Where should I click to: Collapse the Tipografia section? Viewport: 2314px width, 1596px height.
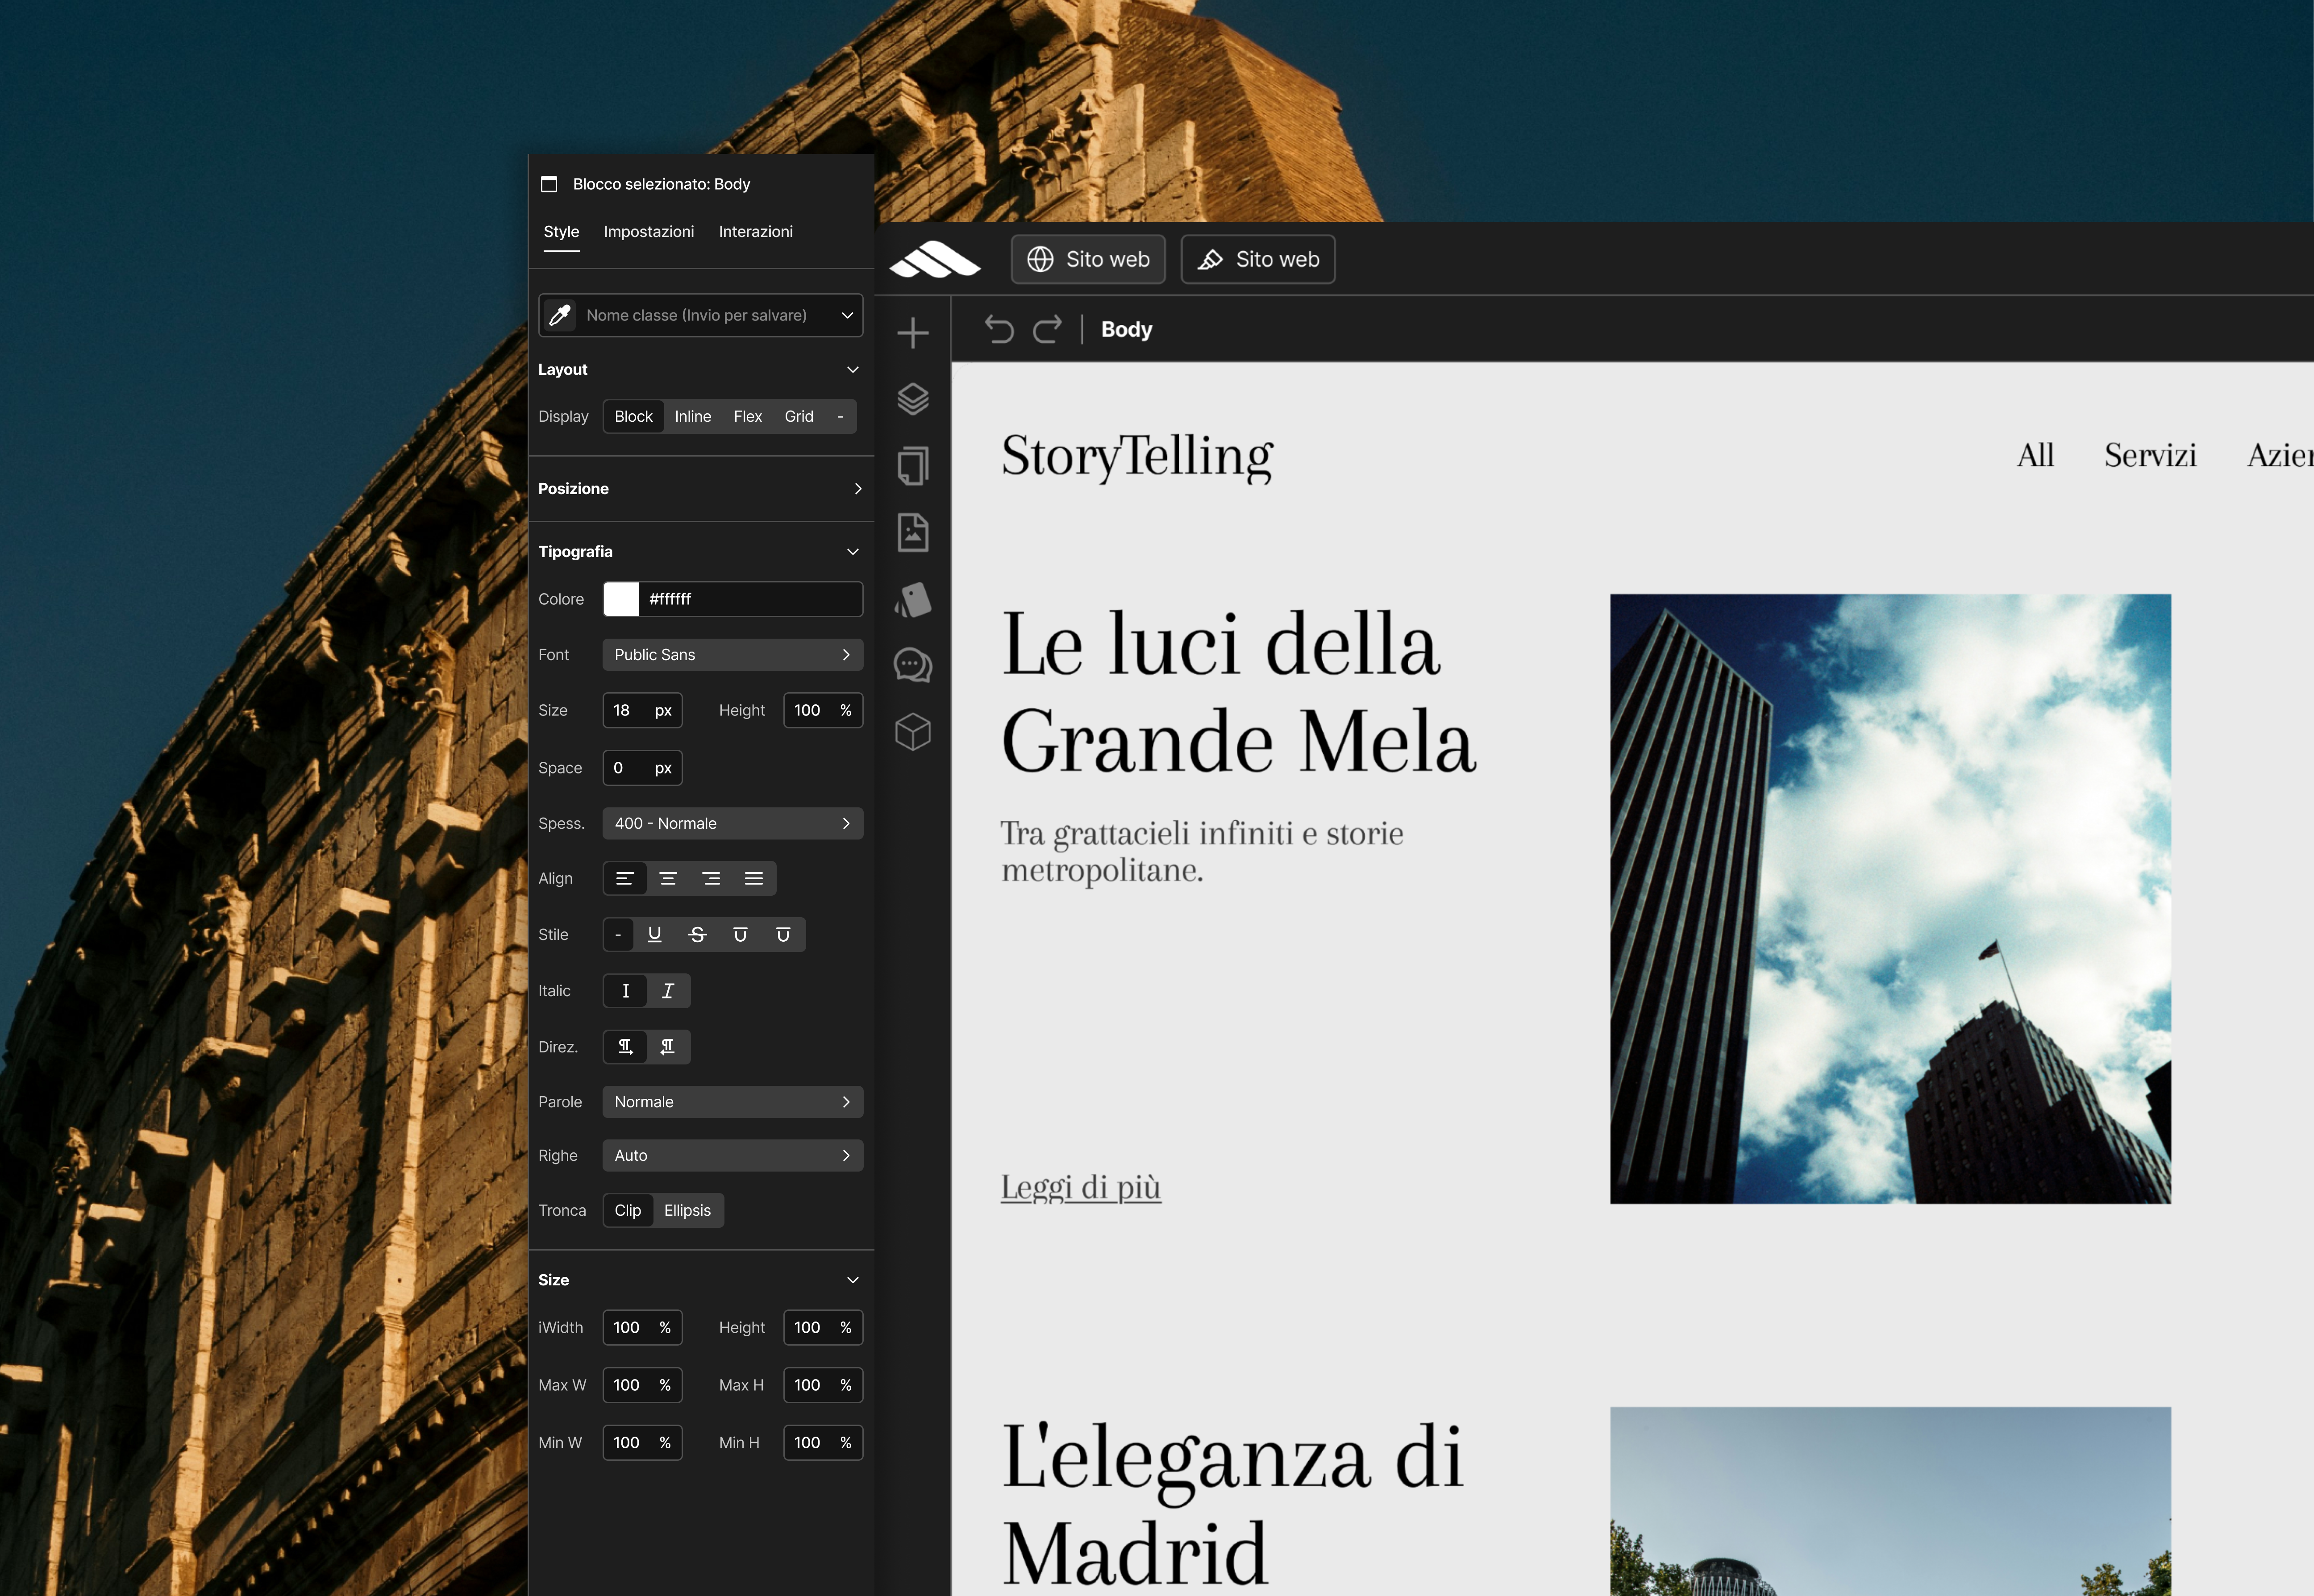(x=853, y=551)
